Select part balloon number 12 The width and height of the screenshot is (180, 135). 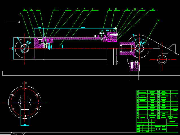(x=127, y=9)
